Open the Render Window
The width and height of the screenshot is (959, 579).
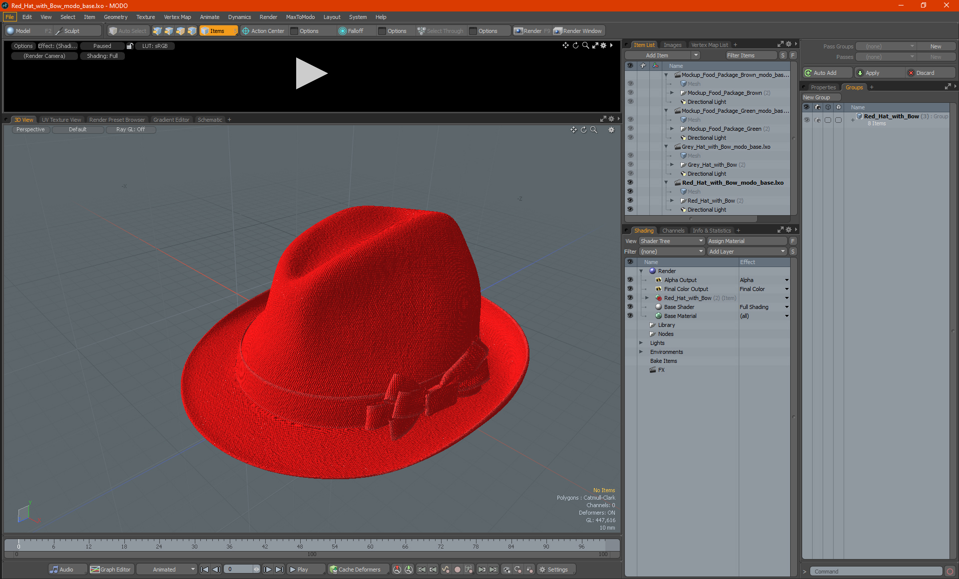[x=578, y=31]
